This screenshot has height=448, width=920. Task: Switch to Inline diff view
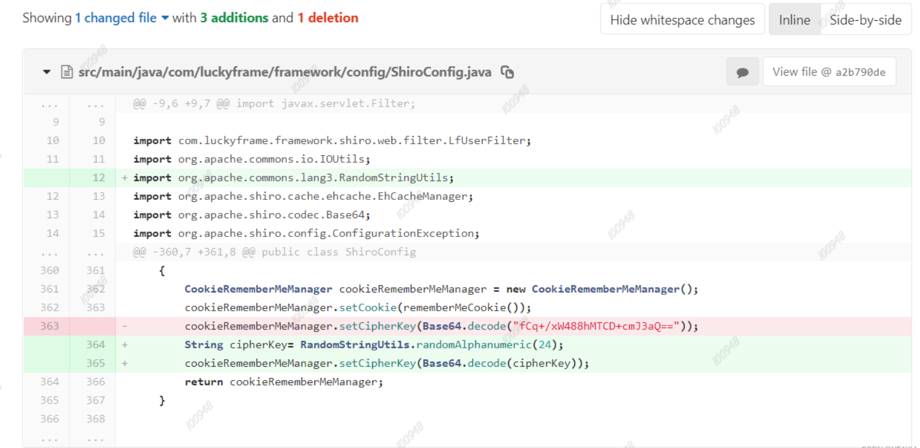point(794,20)
